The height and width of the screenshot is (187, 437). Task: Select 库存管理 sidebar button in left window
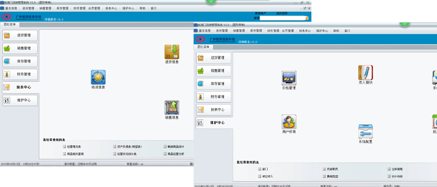(x=20, y=61)
